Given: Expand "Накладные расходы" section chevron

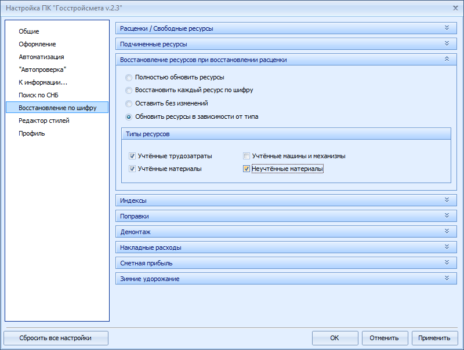Looking at the screenshot, I should point(447,247).
